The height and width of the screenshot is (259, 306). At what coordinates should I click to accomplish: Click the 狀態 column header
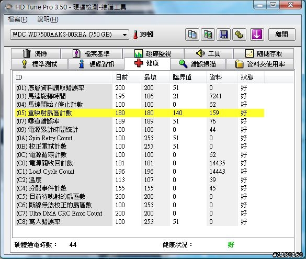pos(251,77)
